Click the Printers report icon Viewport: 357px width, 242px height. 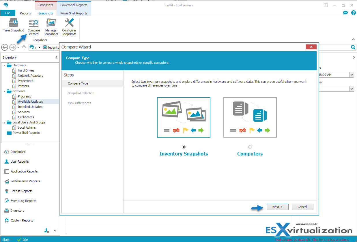pyautogui.click(x=14, y=86)
